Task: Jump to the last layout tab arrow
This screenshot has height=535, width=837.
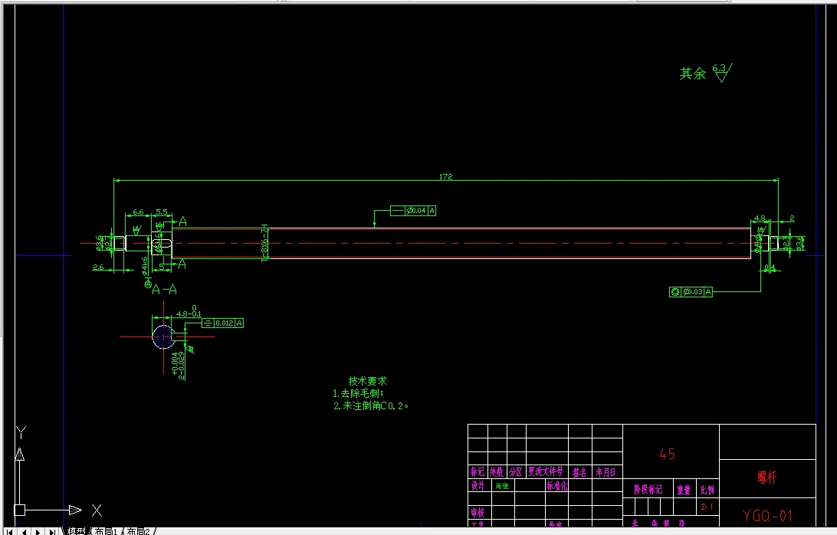Action: pyautogui.click(x=52, y=532)
